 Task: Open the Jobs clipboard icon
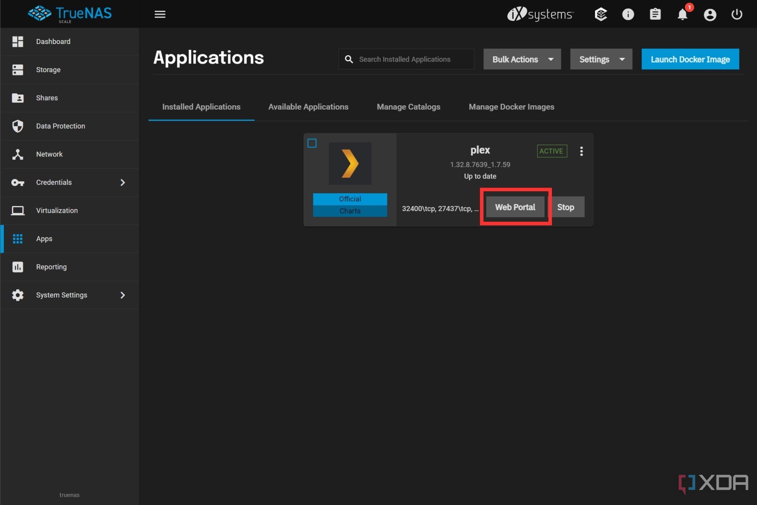click(x=655, y=14)
